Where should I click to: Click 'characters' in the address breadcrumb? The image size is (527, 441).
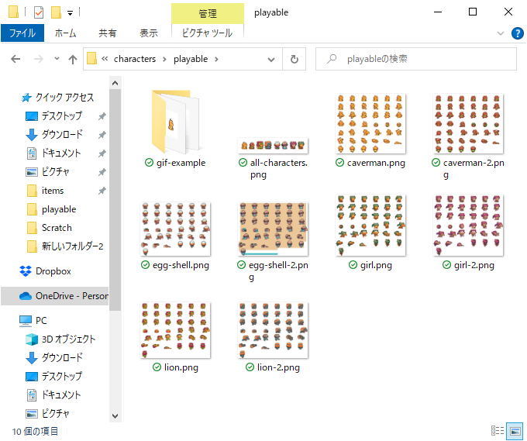(x=135, y=59)
